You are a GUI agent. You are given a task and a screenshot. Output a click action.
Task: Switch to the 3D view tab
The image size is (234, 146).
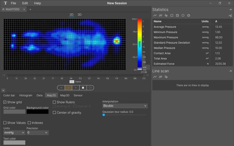80,15
